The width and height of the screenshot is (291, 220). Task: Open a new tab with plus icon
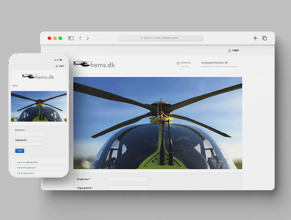point(255,38)
